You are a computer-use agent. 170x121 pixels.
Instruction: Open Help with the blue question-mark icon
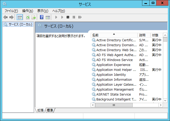(42, 17)
